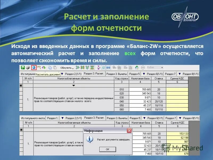Open lower Раздел 7 tab
Screen dimensions: 213x160
point(170,118)
